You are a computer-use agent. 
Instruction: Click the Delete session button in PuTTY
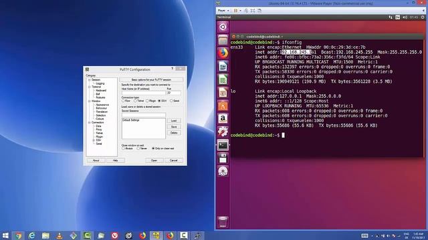click(x=174, y=133)
